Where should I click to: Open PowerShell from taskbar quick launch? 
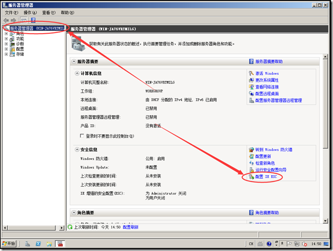pyautogui.click(x=38, y=244)
